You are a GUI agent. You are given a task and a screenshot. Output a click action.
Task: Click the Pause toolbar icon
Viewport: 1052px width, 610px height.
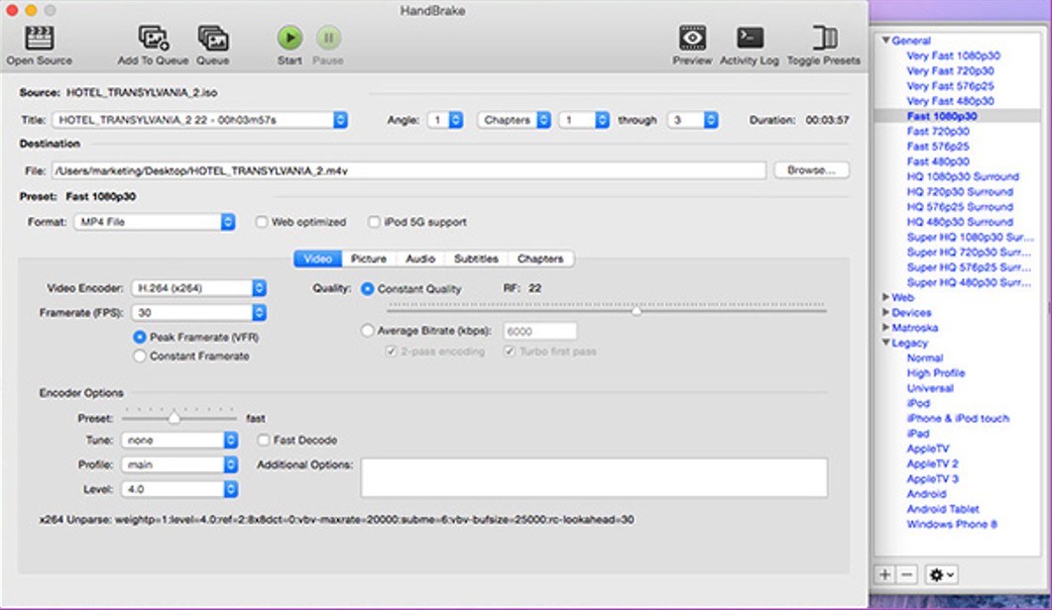click(328, 39)
